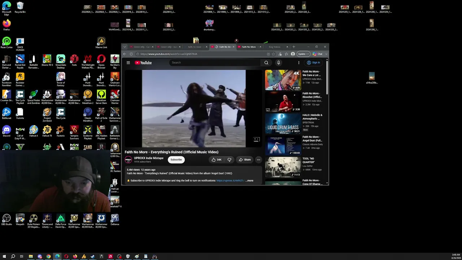Open the YouTube guide hamburger menu
Screen dimensions: 462x260
[x=128, y=62]
